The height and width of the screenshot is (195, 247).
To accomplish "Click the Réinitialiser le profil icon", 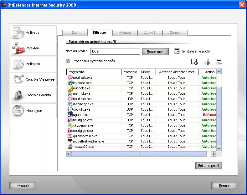I will point(177,51).
